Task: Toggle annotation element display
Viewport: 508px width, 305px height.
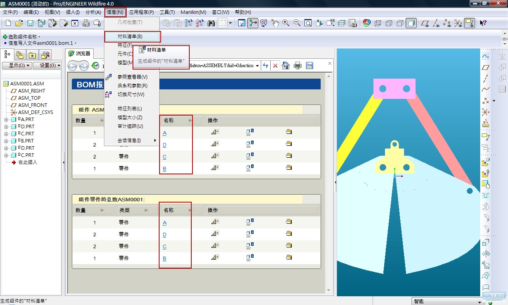Action: click(470, 23)
